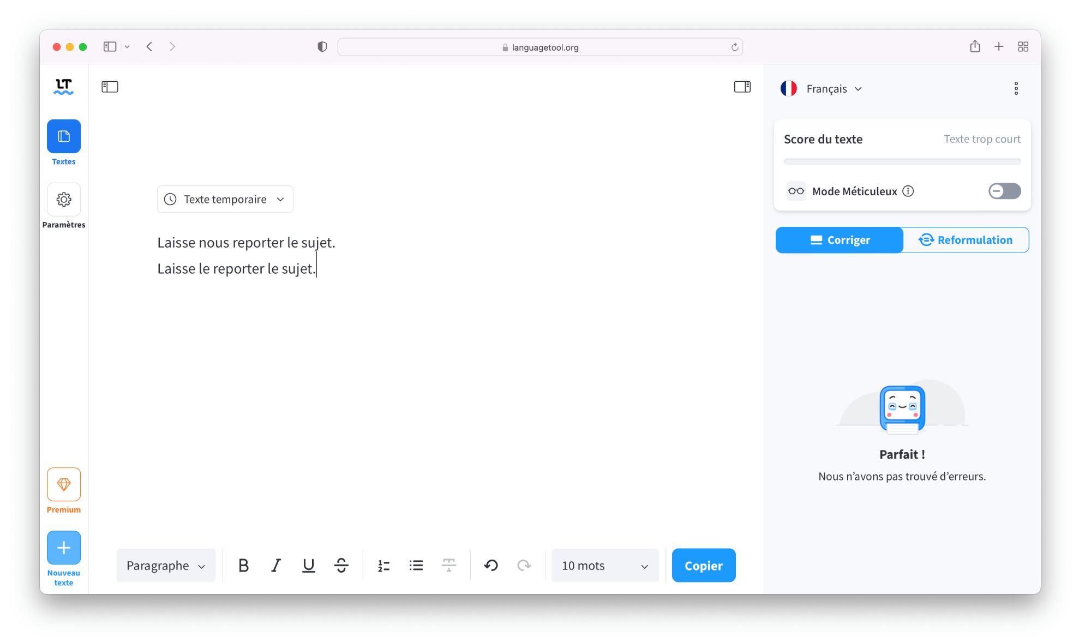Open the Paragraphe style dropdown

(x=166, y=566)
